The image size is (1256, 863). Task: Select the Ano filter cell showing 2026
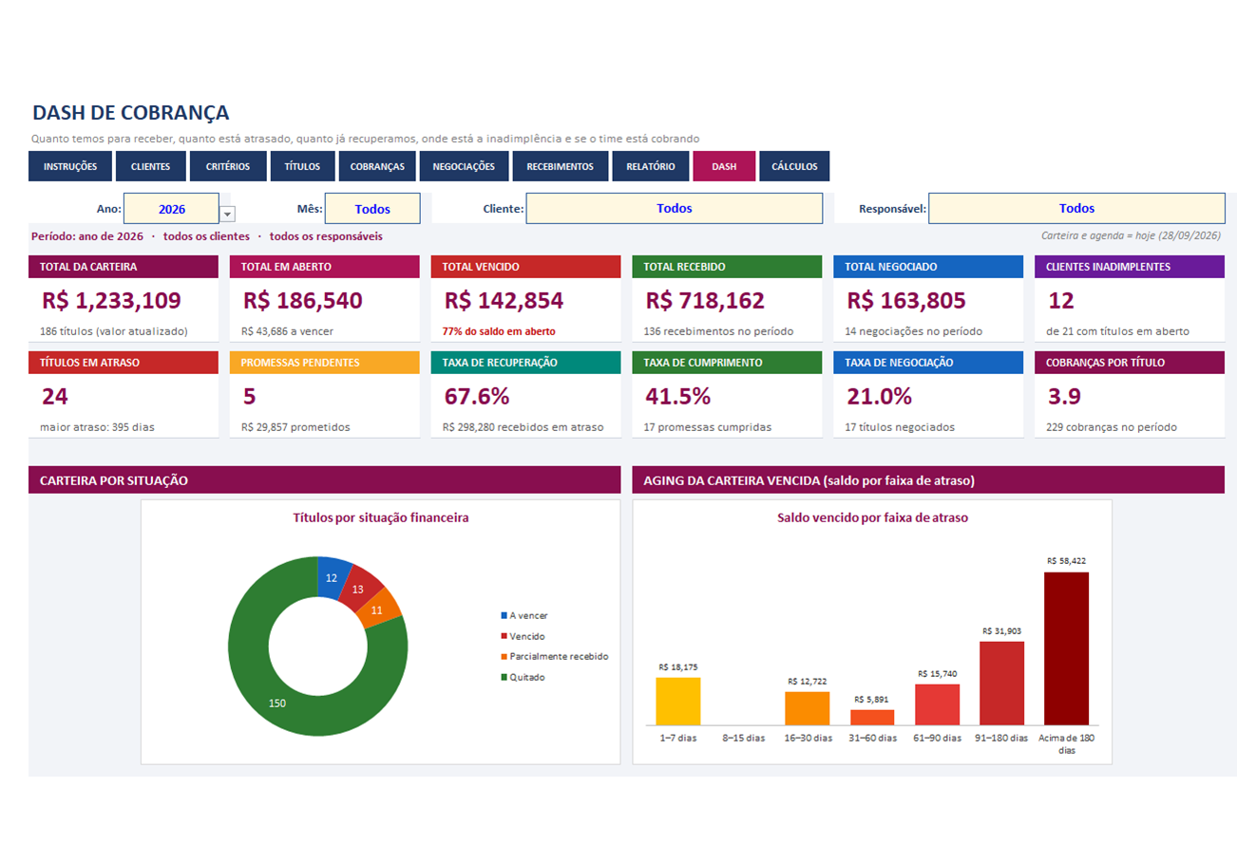pyautogui.click(x=172, y=209)
